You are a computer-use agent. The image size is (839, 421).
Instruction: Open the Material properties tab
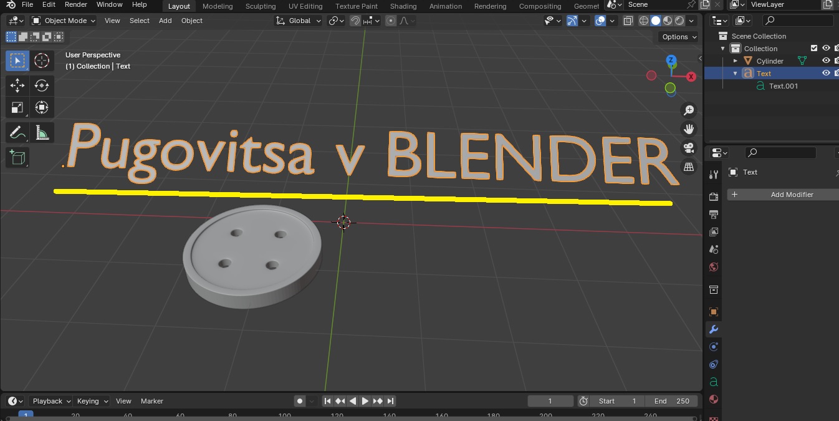click(x=714, y=399)
